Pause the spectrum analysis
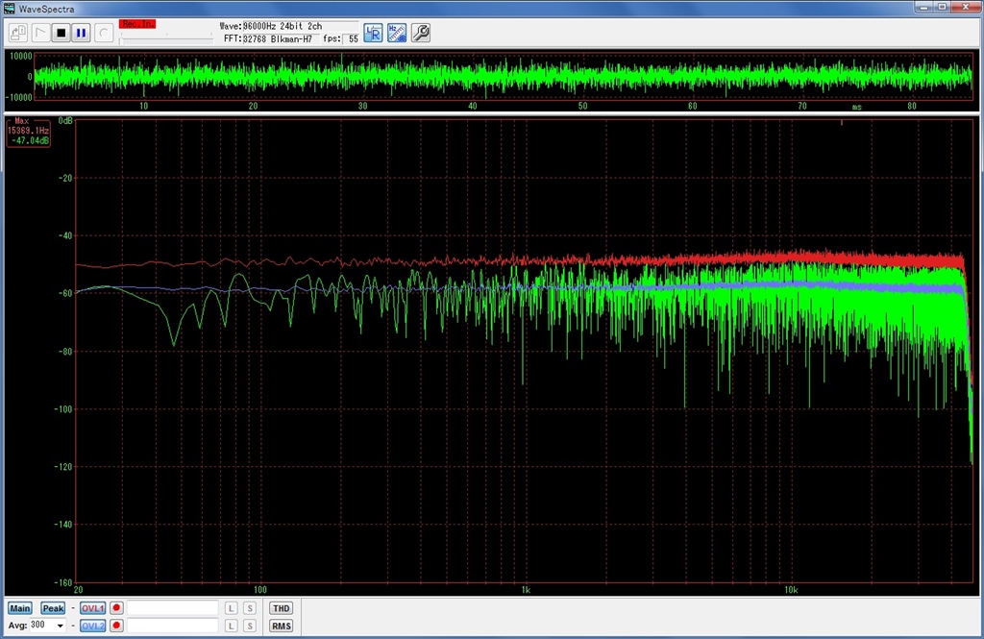The height and width of the screenshot is (639, 984). (x=81, y=33)
